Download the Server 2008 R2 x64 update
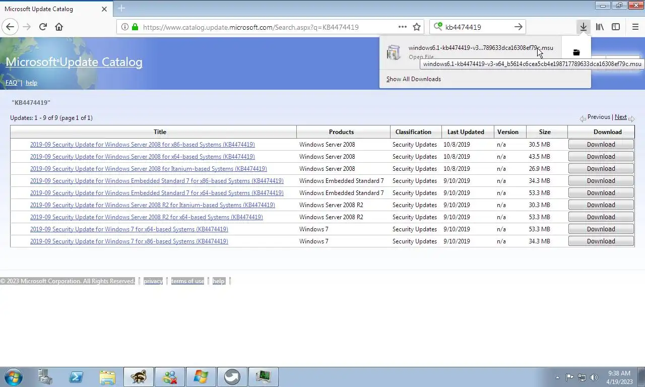 point(601,217)
